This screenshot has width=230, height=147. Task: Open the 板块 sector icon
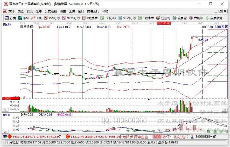[x=20, y=18]
